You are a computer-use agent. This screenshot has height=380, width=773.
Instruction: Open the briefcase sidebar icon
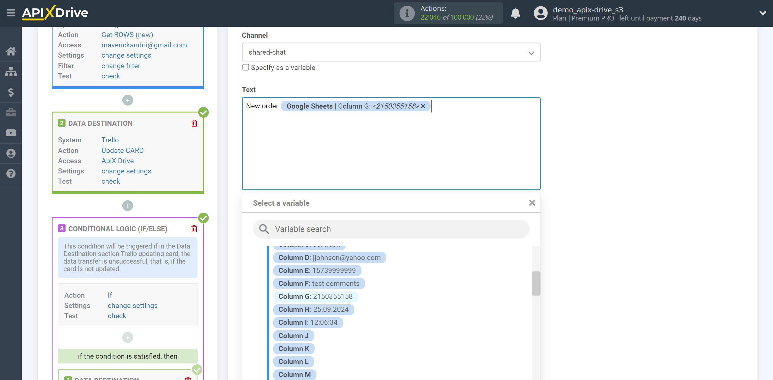pos(11,112)
